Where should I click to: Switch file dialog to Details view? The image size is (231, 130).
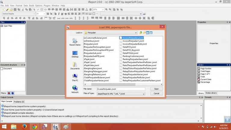click(151, 33)
